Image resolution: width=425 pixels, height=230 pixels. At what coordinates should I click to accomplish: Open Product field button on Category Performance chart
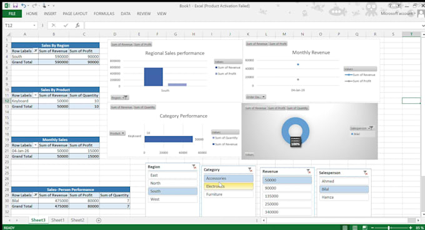(117, 133)
